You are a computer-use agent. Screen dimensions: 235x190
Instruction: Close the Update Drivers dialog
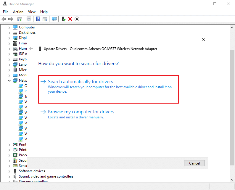tap(203, 40)
